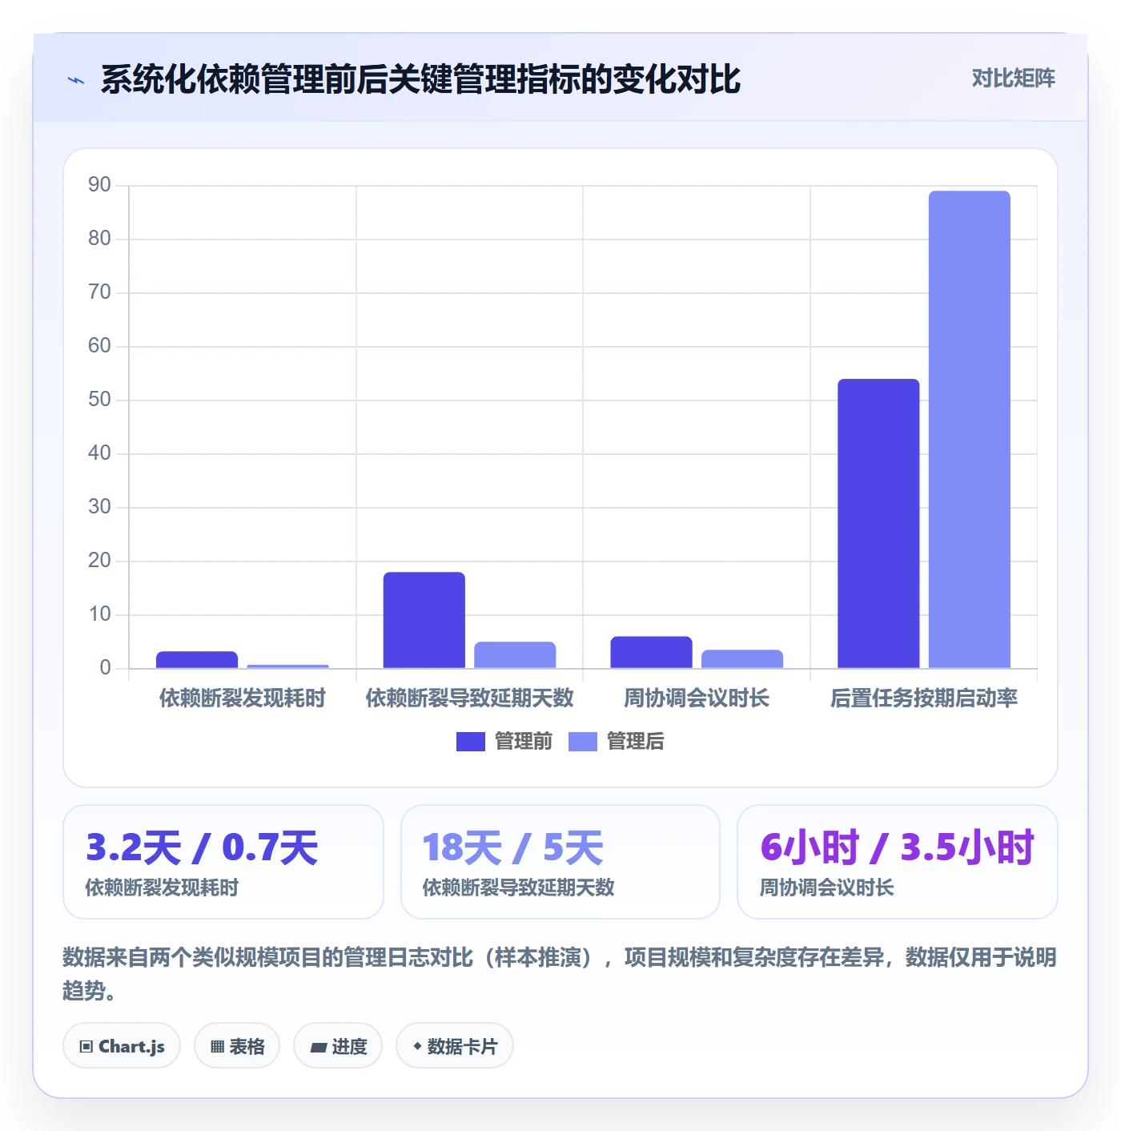Open the 6小时 / 3.5小时 stat card
This screenshot has height=1131, width=1121.
[x=898, y=862]
